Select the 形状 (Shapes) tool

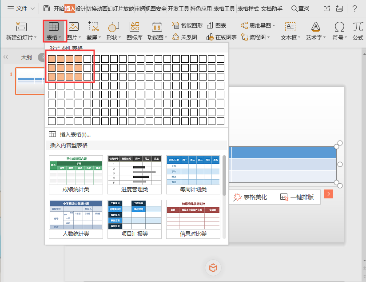[114, 30]
